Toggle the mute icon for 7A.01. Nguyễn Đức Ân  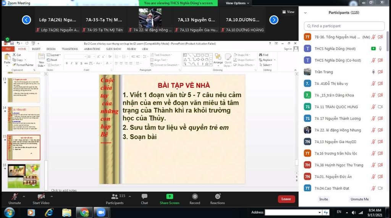(373, 177)
